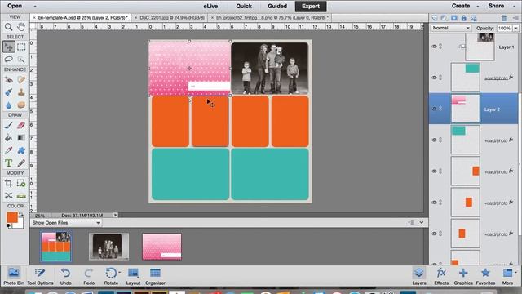Create a new layer in Layers panel
This screenshot has width=522, height=294.
[x=435, y=18]
